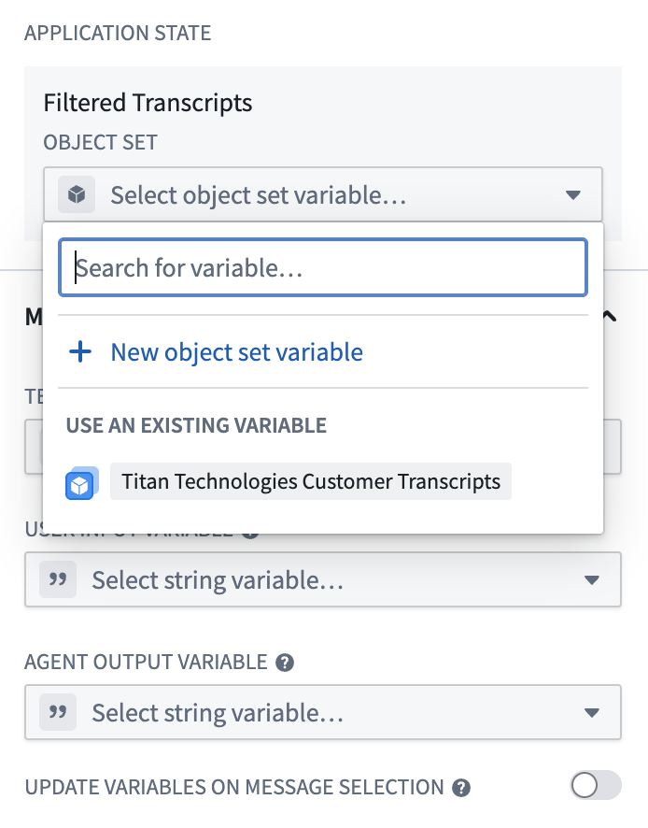
Task: Open the help icon beside Agent Output Variable
Action: pos(285,663)
